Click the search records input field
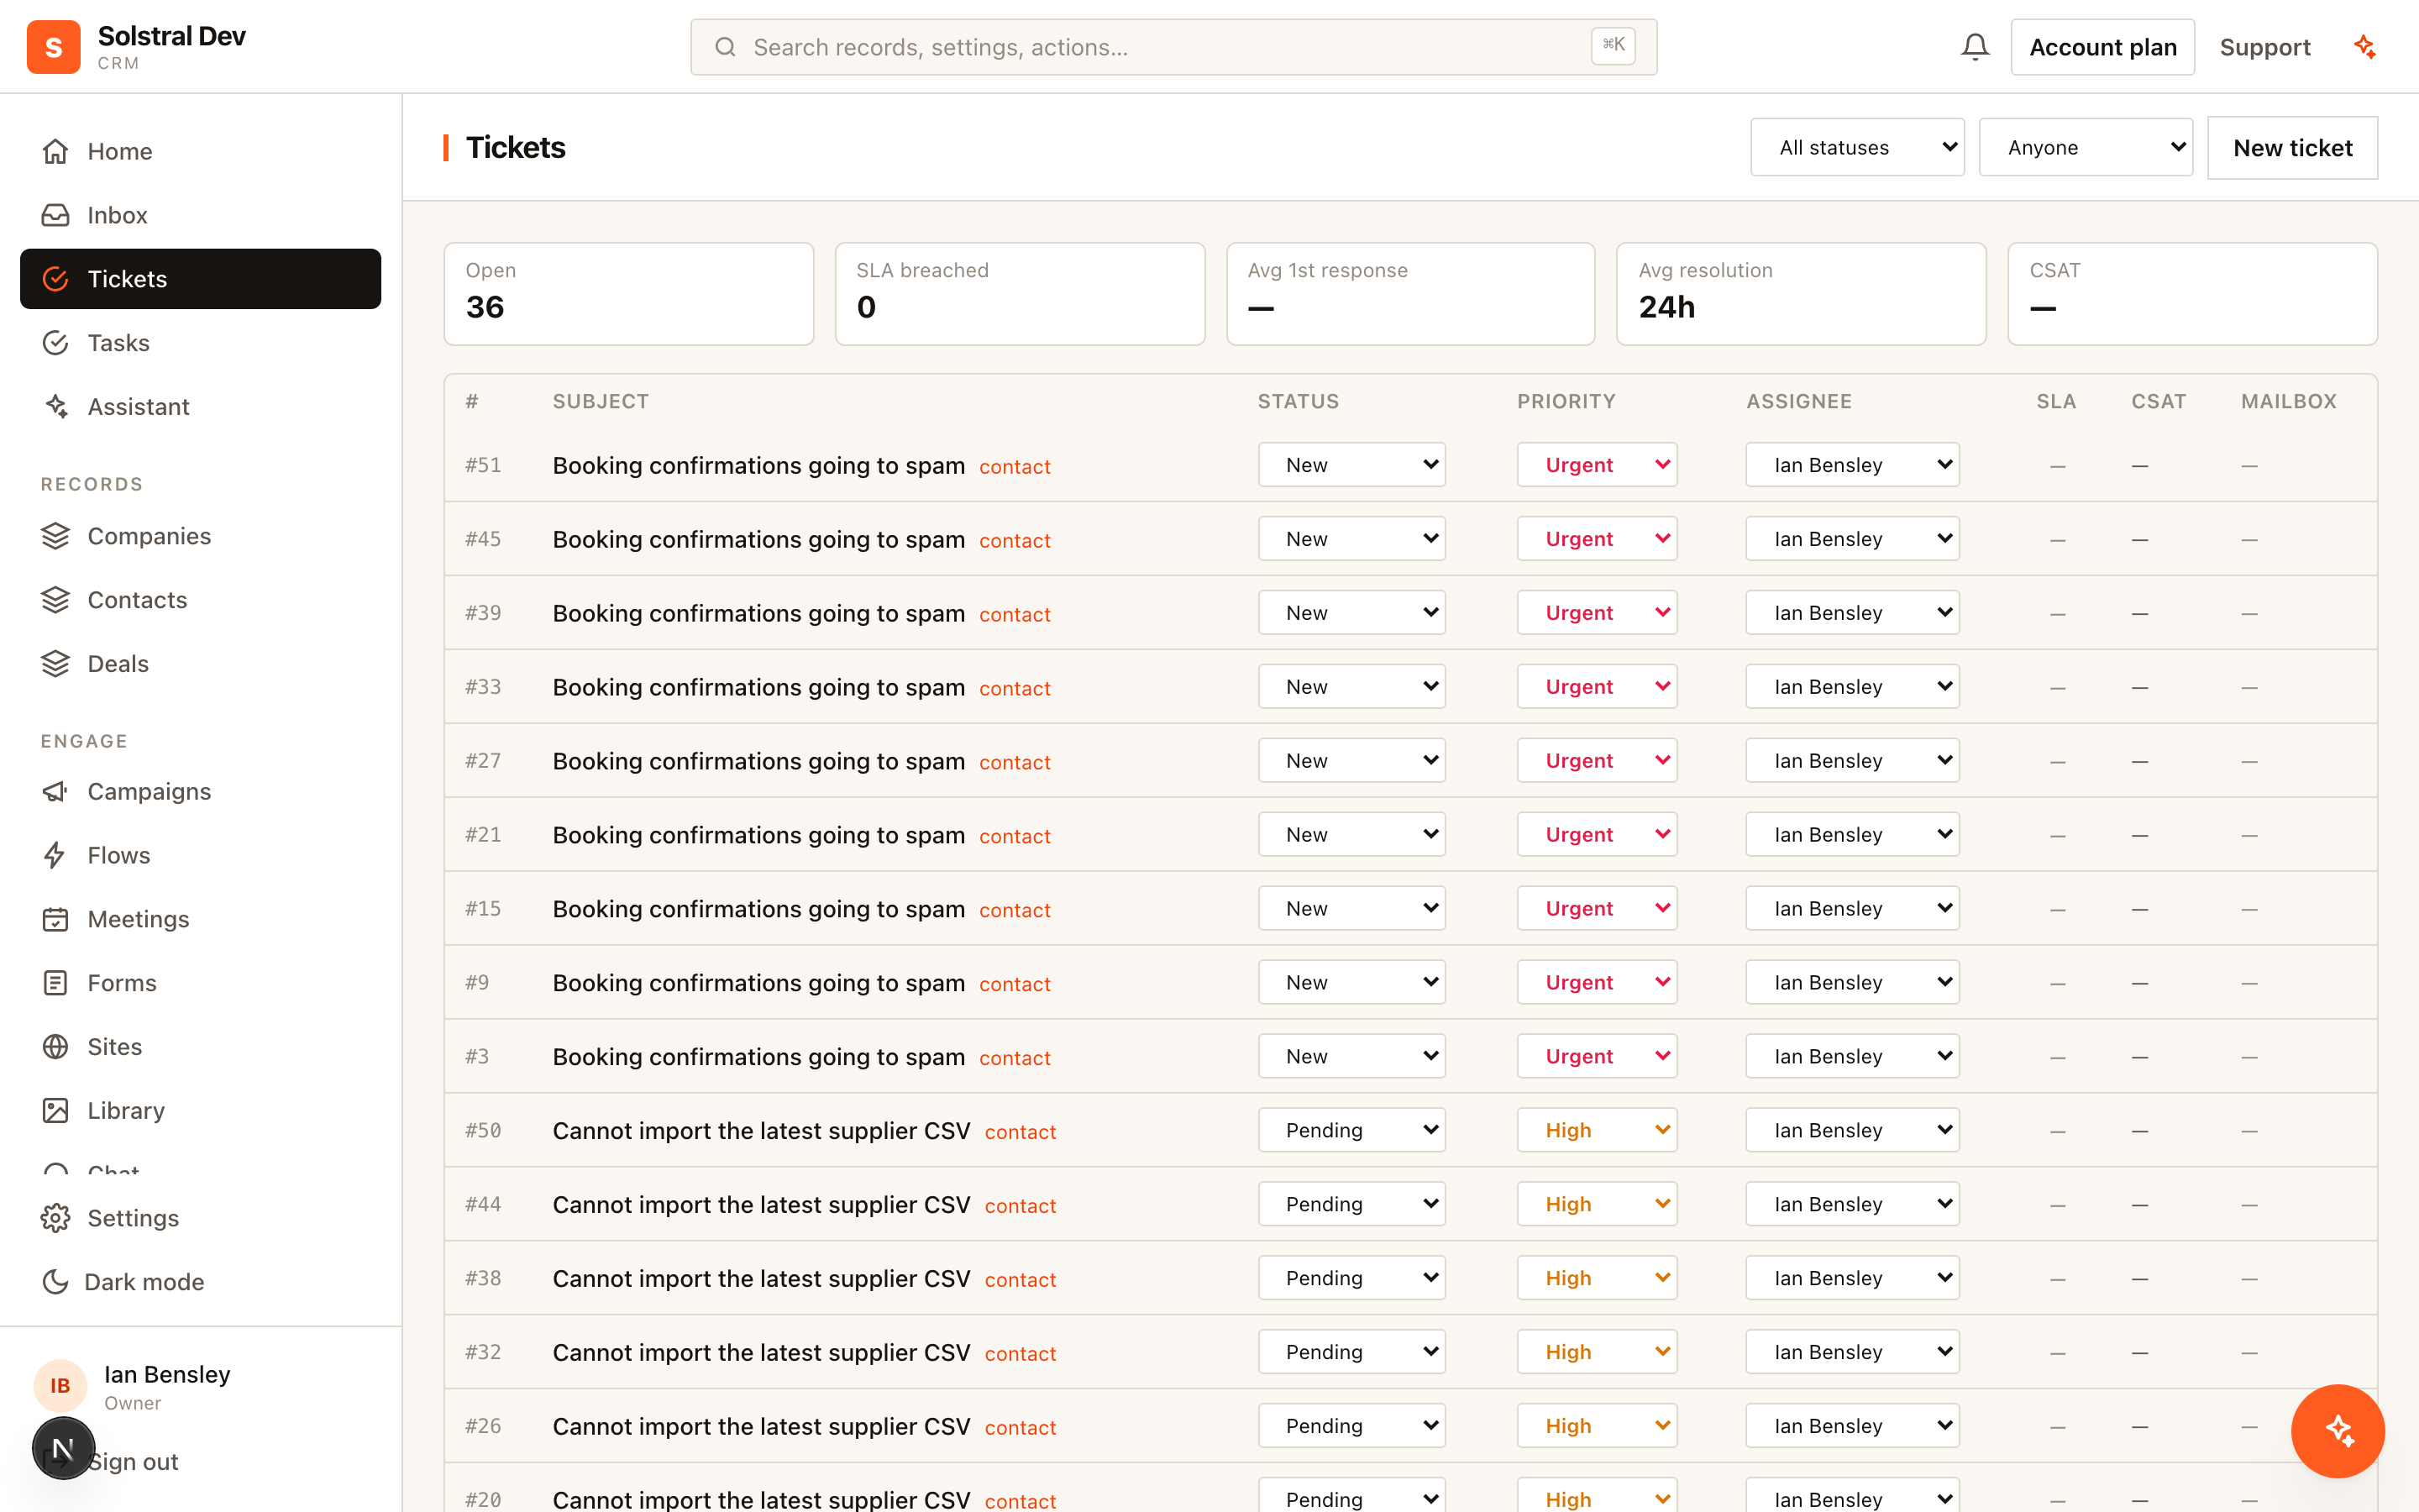Image resolution: width=2419 pixels, height=1512 pixels. point(1173,47)
